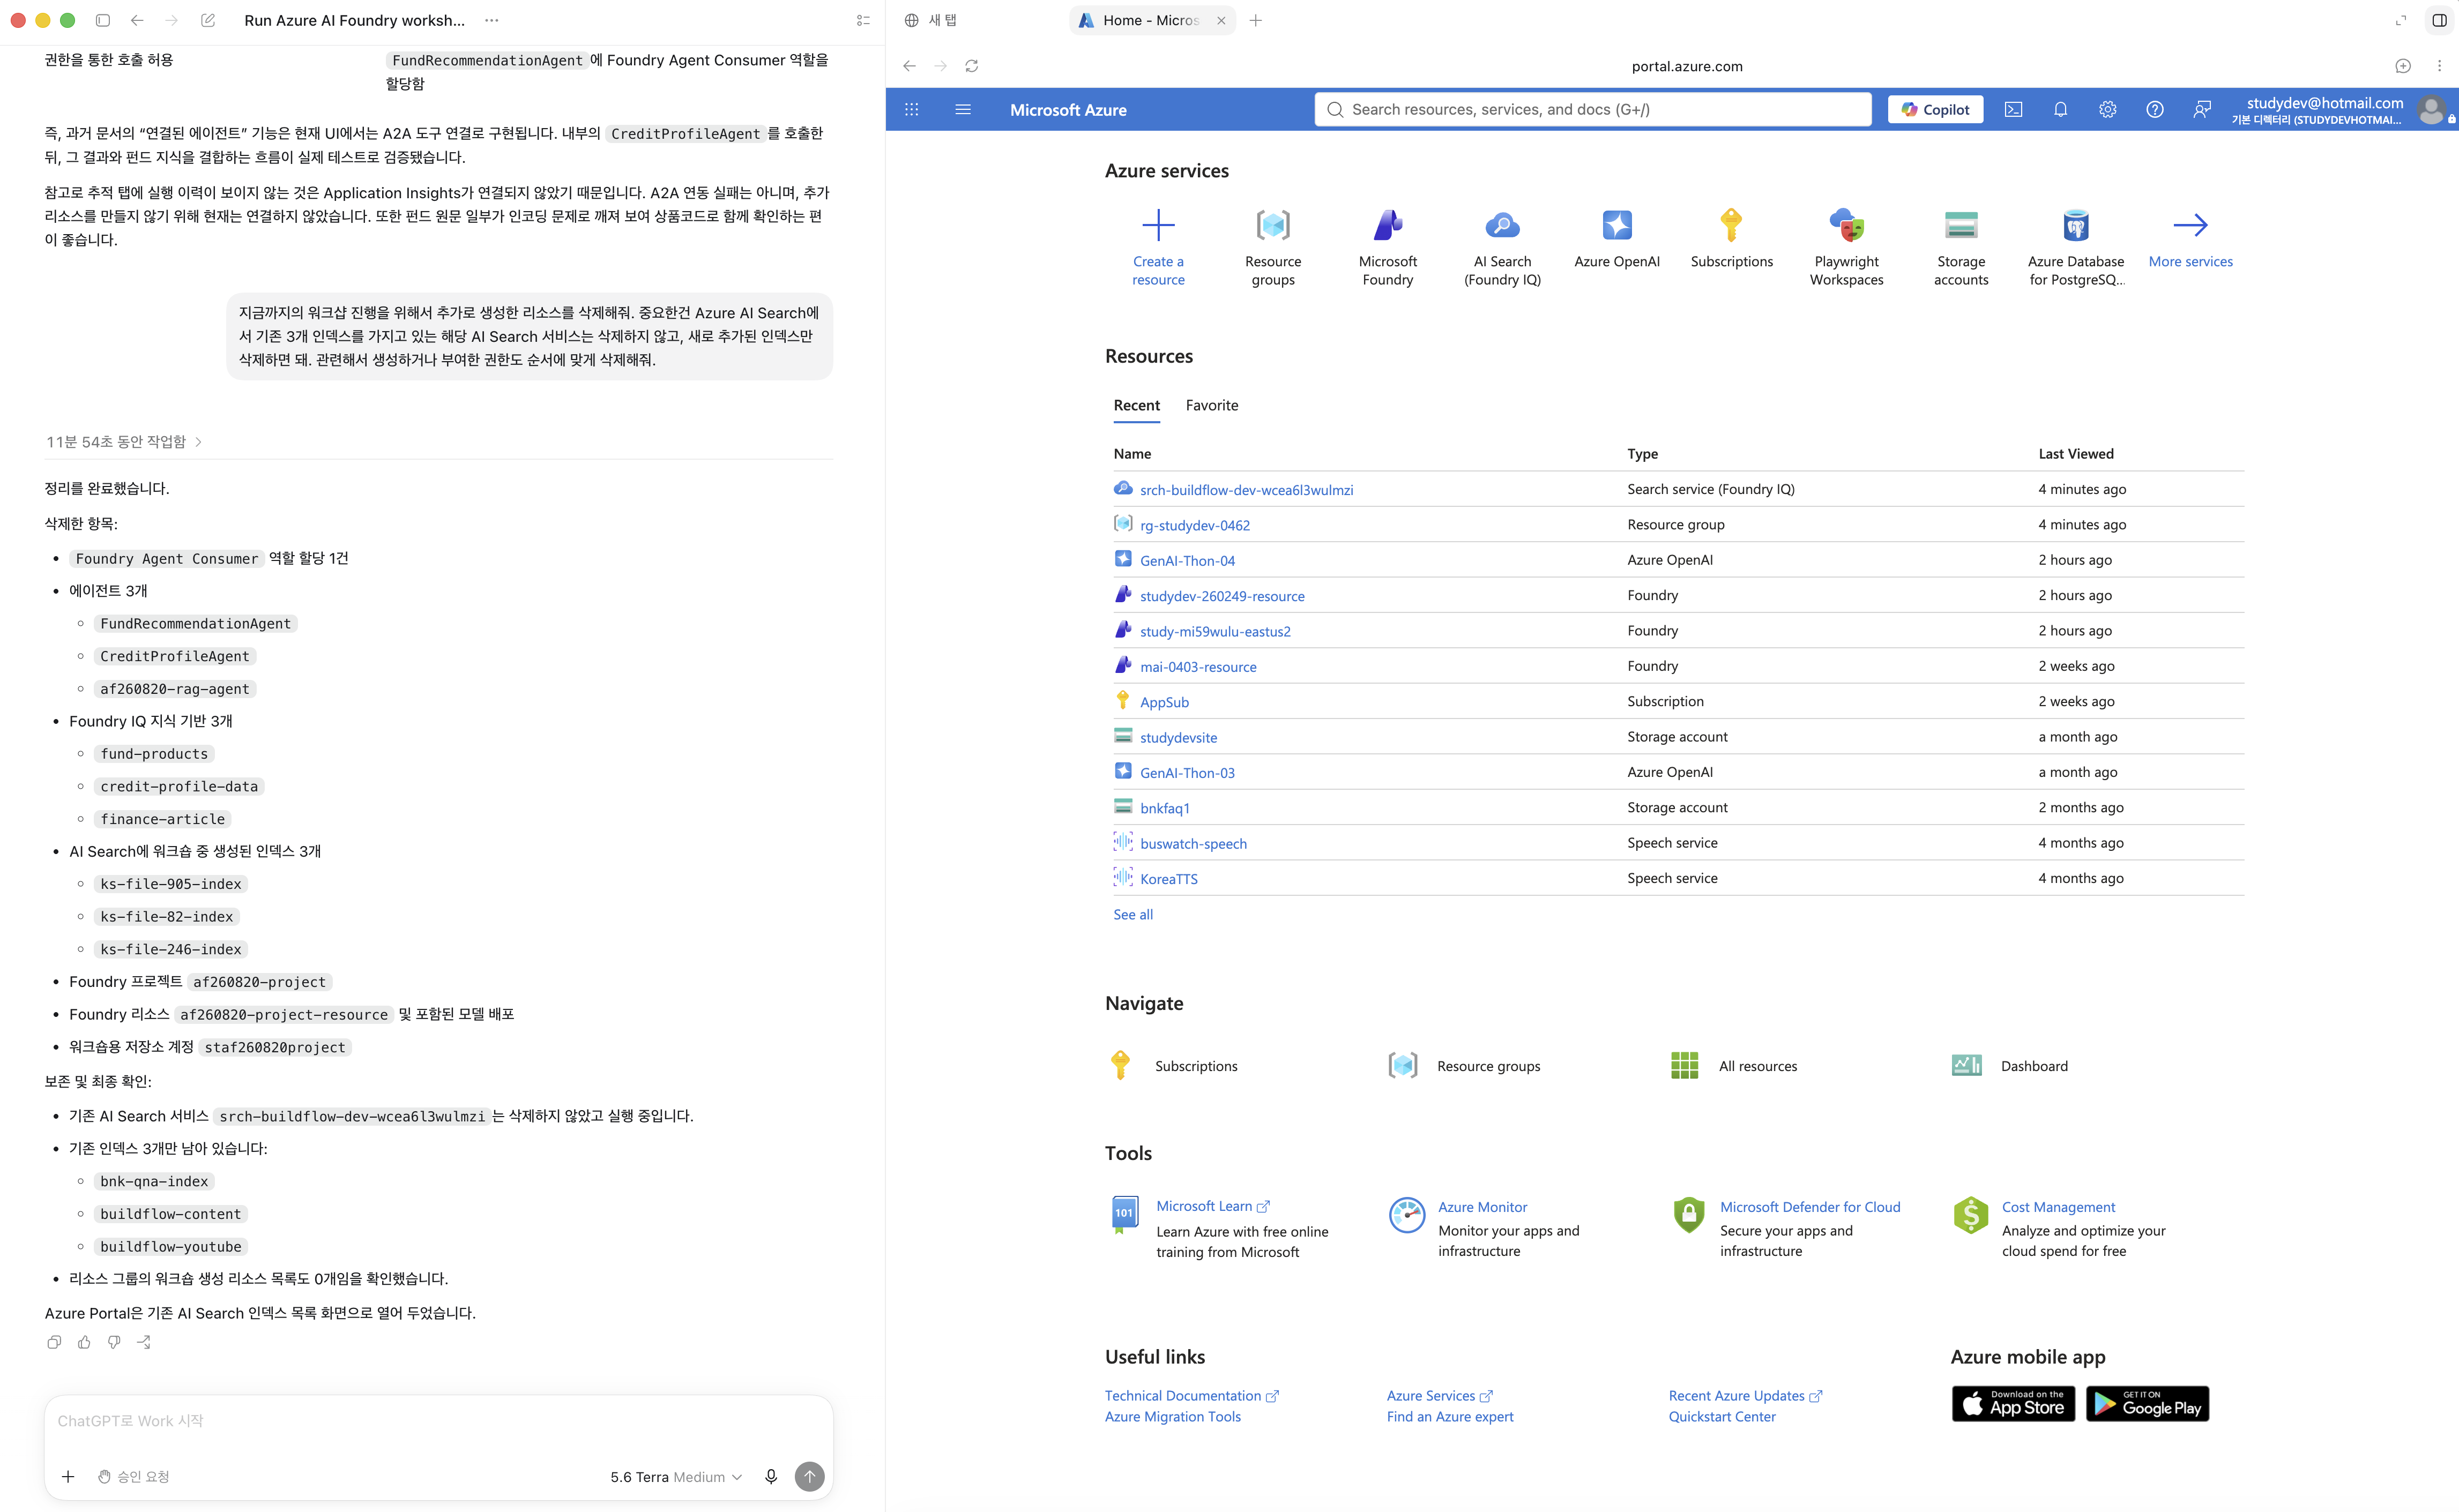Start a new chat compose icon
Viewport: 2459px width, 1512px height.
[x=208, y=20]
